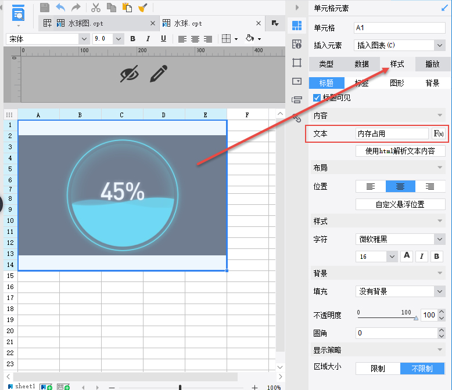Undo the last action

click(60, 8)
